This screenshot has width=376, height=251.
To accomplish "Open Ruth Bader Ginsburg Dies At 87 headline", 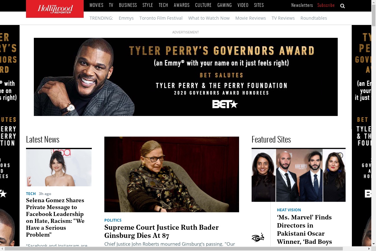I will 161,231.
